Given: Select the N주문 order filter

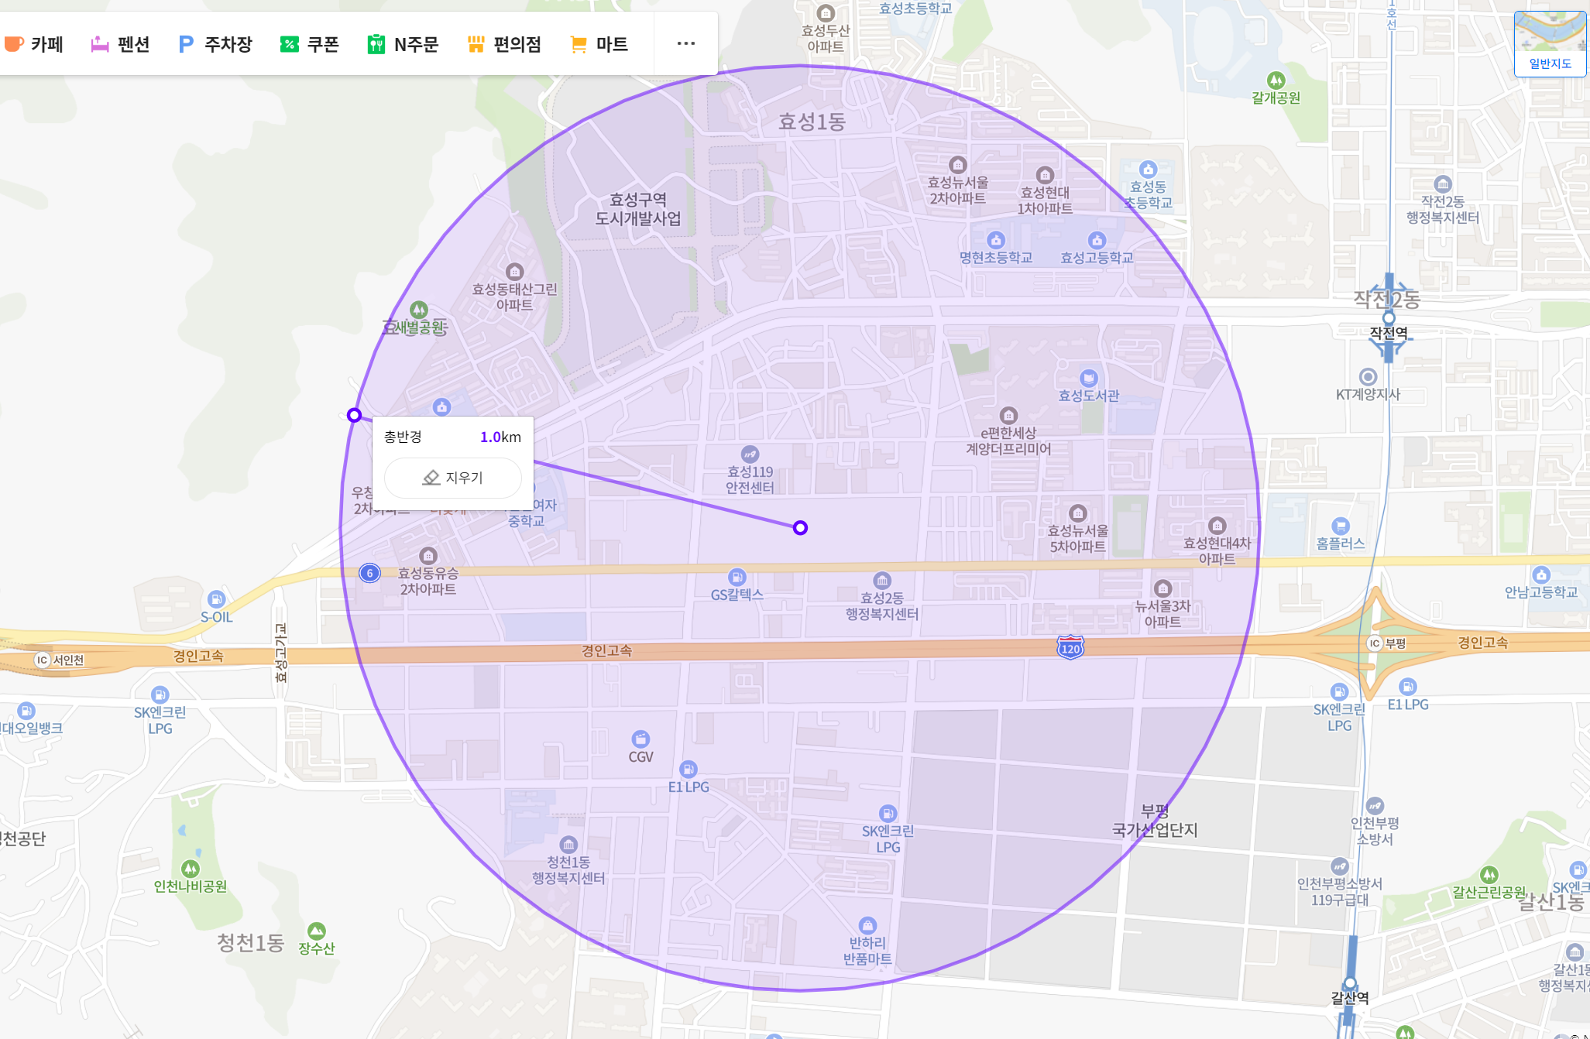Looking at the screenshot, I should point(404,44).
